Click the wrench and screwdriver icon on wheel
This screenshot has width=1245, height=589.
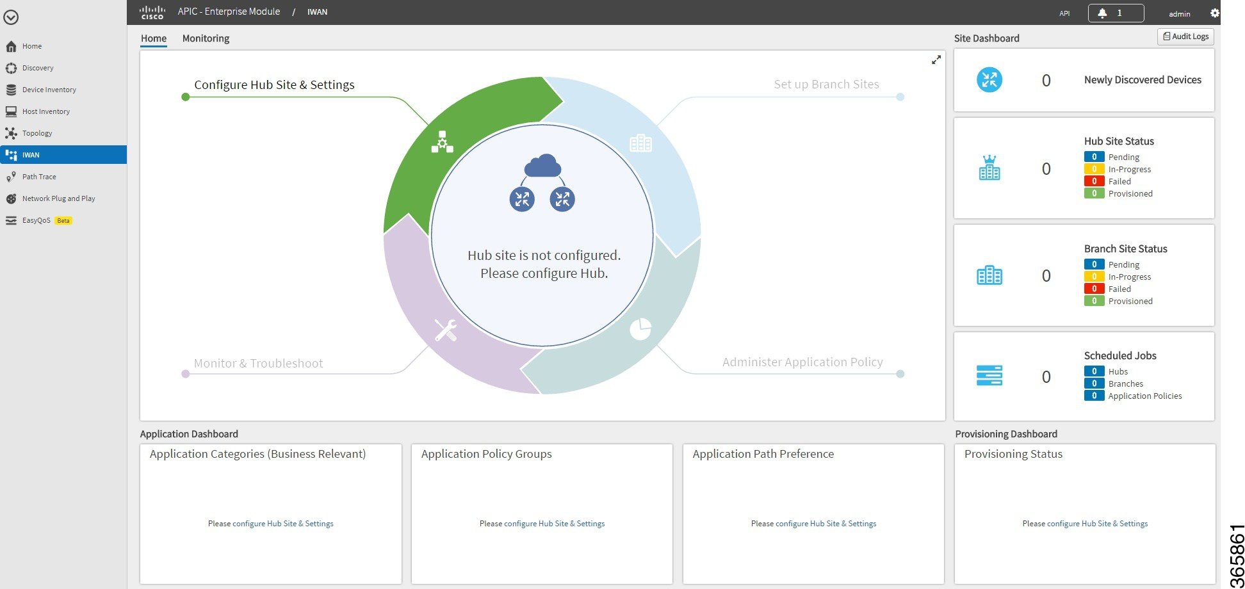tap(446, 330)
